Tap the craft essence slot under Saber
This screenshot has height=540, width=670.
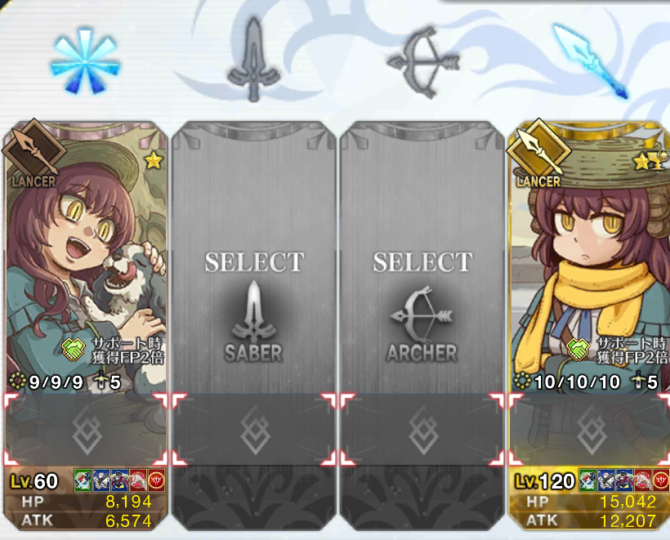[x=254, y=430]
